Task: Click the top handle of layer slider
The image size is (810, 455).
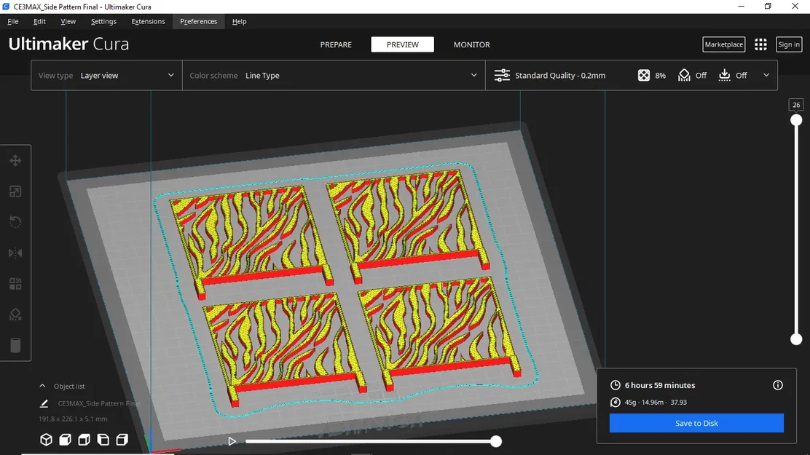Action: [796, 120]
